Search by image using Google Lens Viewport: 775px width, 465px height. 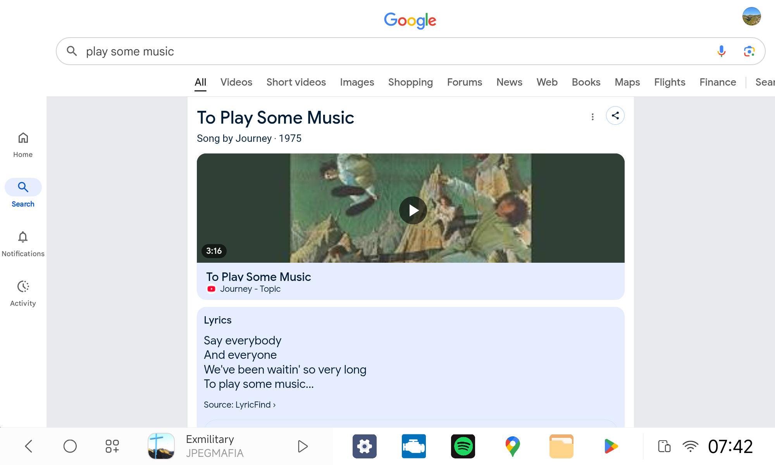[x=749, y=51]
